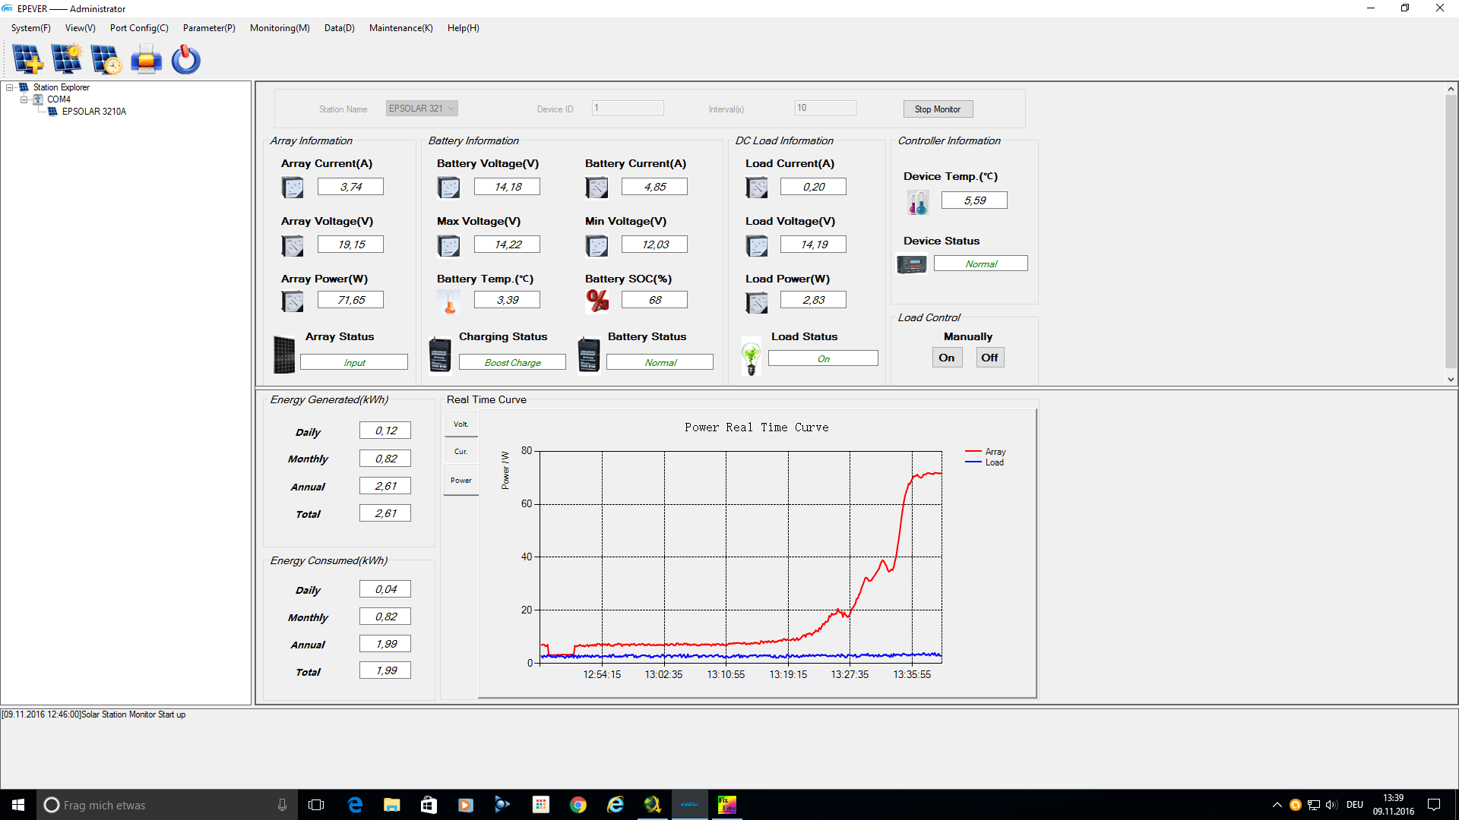Click the Battery SOC percent icon
Viewport: 1459px width, 820px height.
597,301
